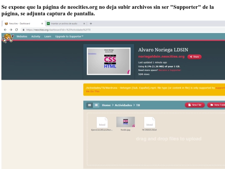Switch to list view icon

click(96, 105)
